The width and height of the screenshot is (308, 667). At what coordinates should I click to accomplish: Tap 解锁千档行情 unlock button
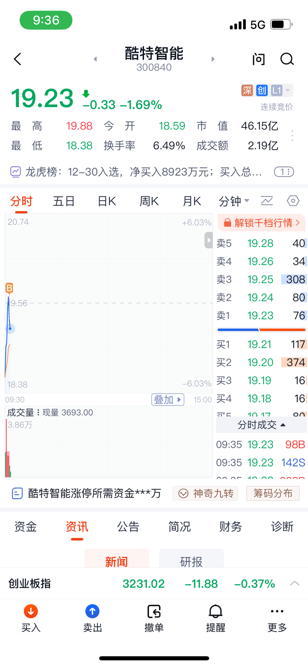[x=262, y=223]
